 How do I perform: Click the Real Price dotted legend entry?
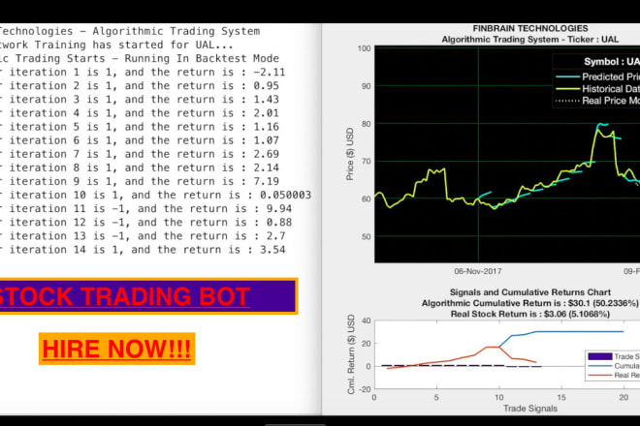coord(597,101)
